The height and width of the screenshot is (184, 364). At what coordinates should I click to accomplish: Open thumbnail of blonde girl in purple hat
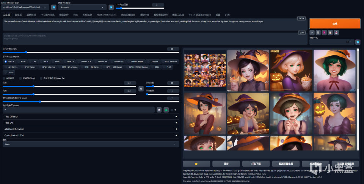pyautogui.click(x=291, y=71)
